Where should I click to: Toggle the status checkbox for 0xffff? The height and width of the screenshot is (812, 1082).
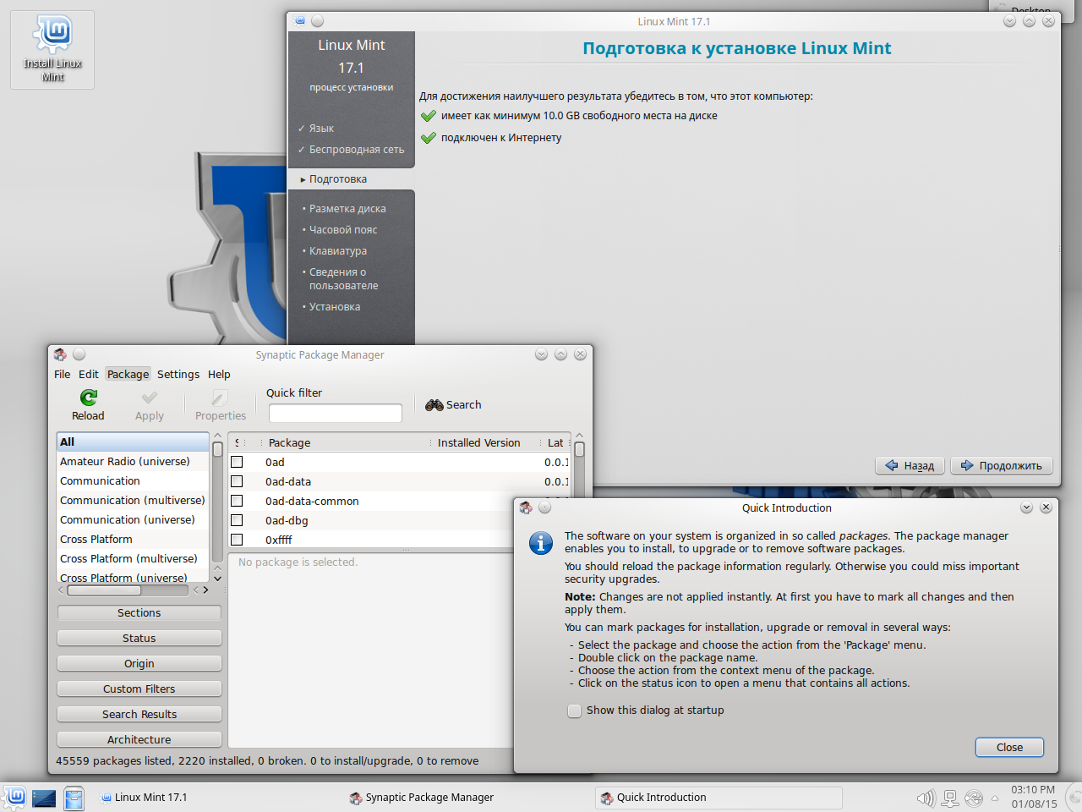point(237,540)
